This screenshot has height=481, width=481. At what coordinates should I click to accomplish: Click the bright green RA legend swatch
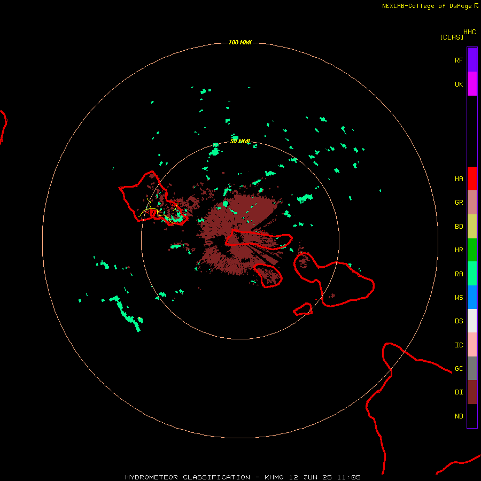472,274
